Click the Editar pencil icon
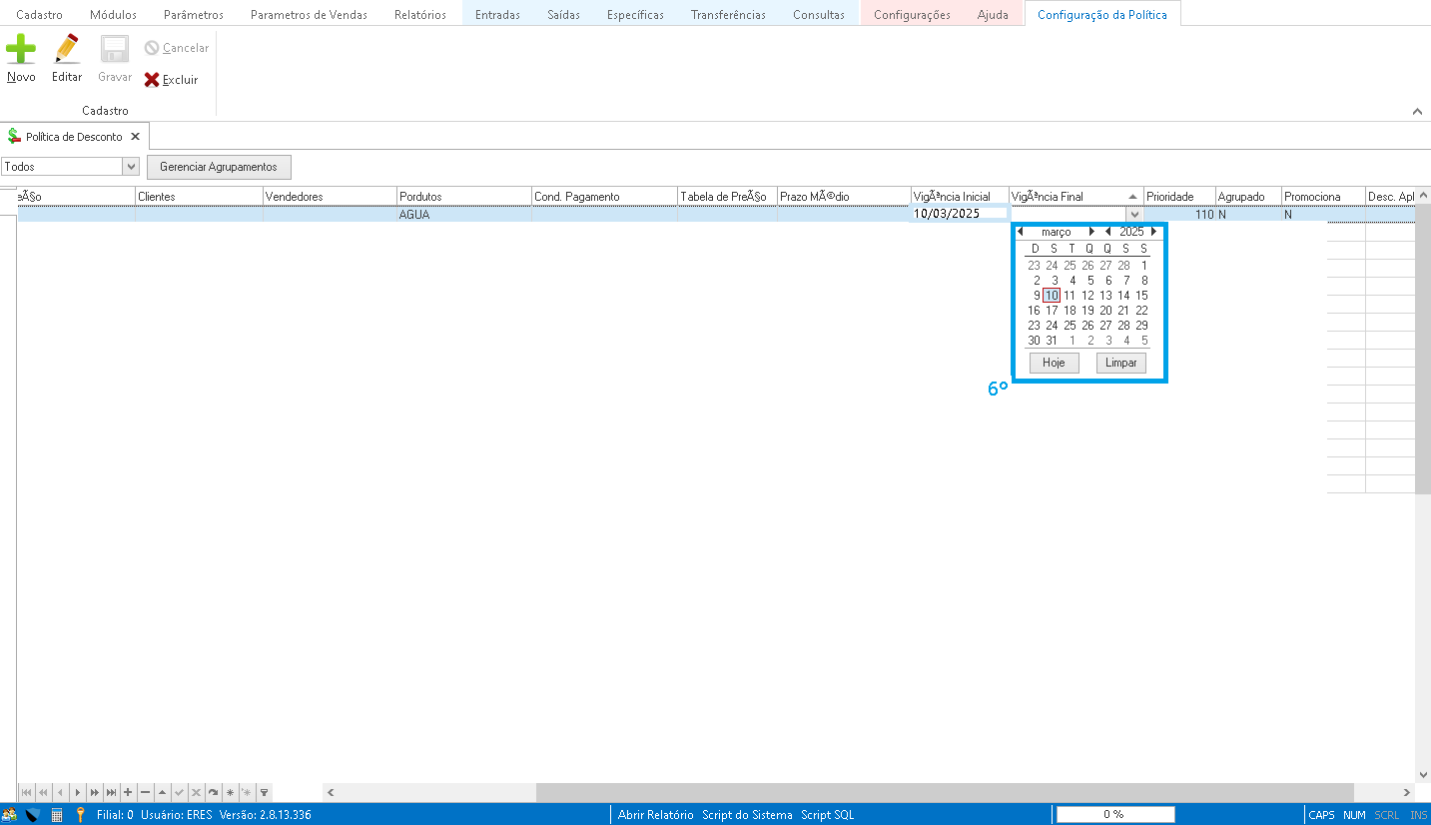 (67, 49)
